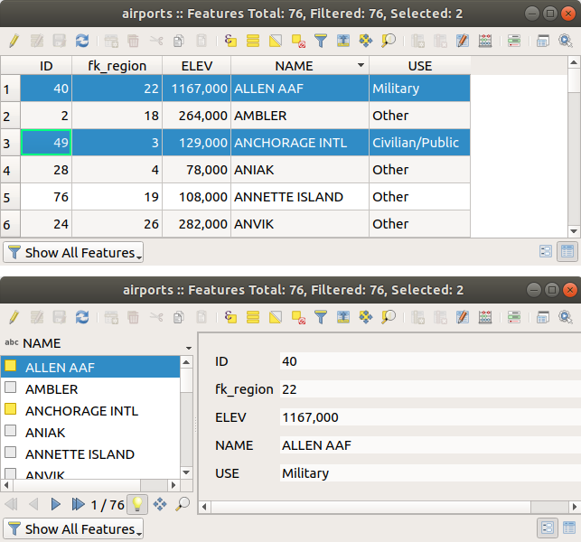Click Zoom map to selected rows in table view window
The image size is (581, 542).
coord(389,41)
